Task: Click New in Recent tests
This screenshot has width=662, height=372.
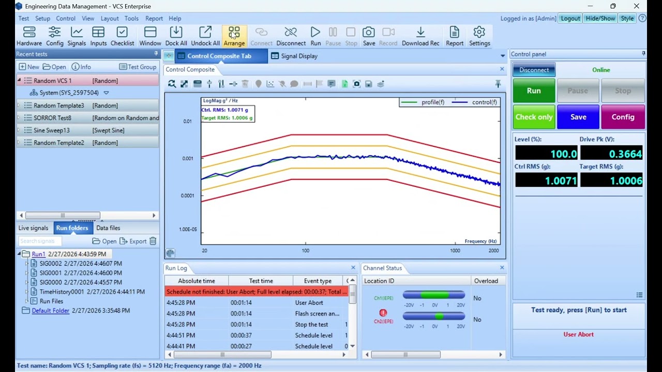Action: point(29,67)
